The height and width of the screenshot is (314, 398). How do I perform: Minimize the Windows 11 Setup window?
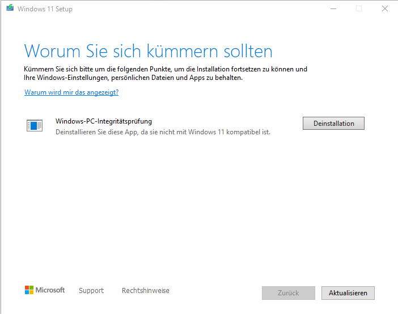pos(333,9)
